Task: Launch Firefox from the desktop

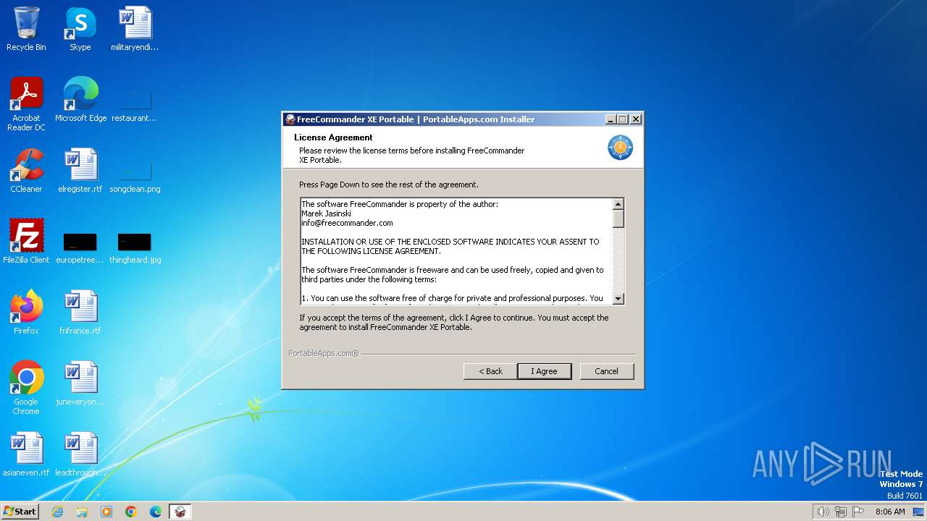Action: (x=26, y=313)
